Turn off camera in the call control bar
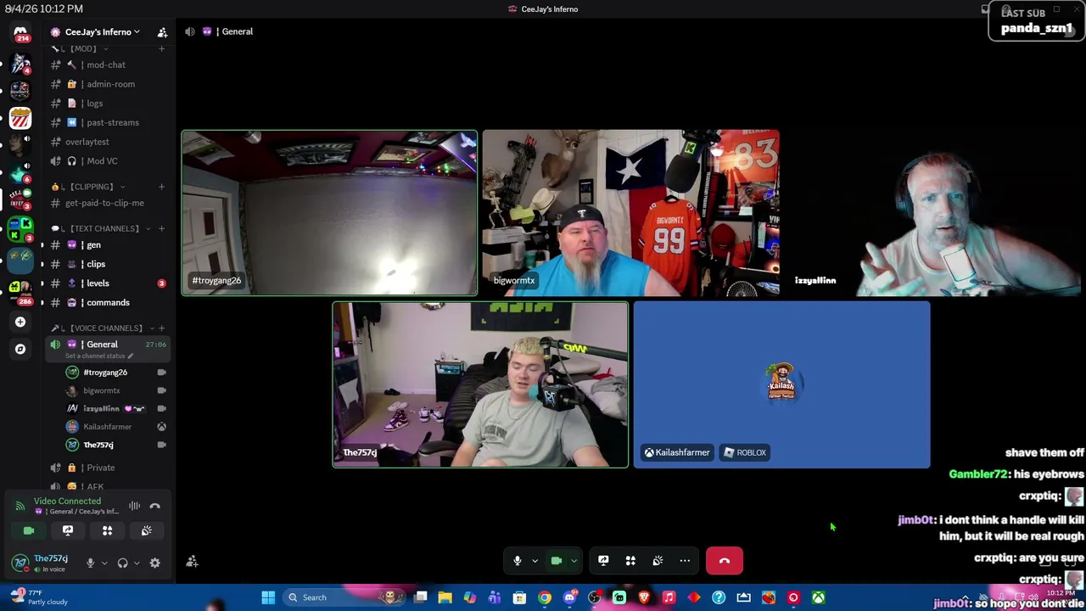 pos(557,561)
